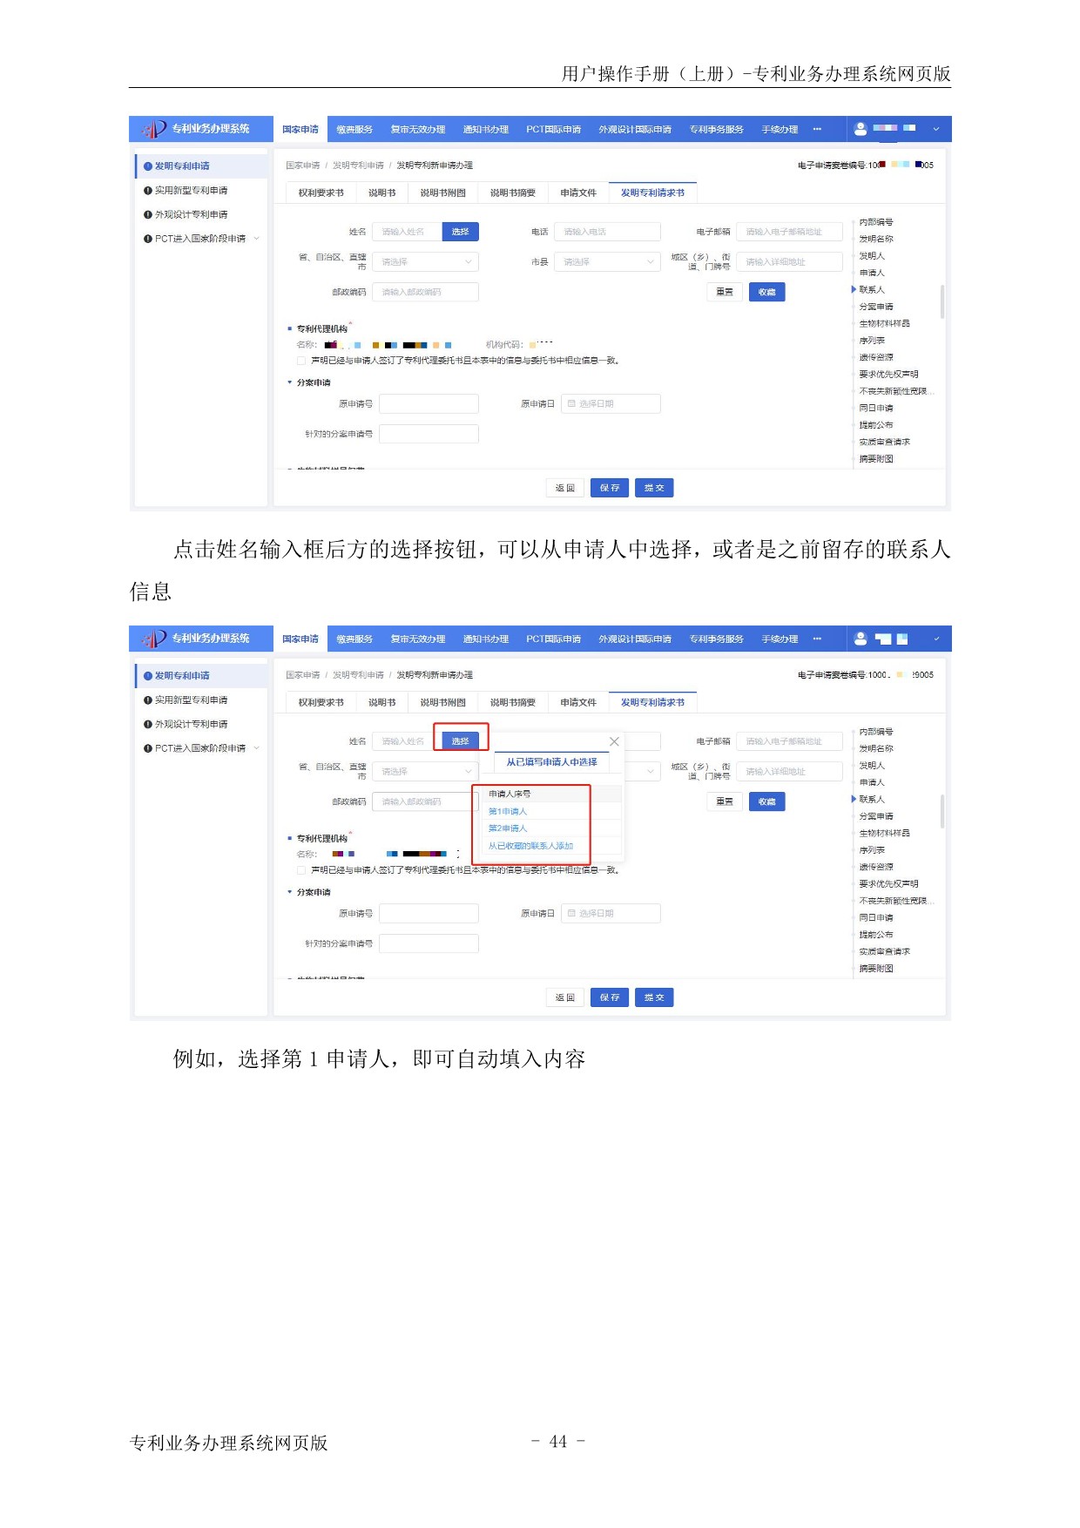This screenshot has height=1528, width=1080.
Task: Click the ··· more menu icon in lower screenshot
Action: pyautogui.click(x=817, y=639)
